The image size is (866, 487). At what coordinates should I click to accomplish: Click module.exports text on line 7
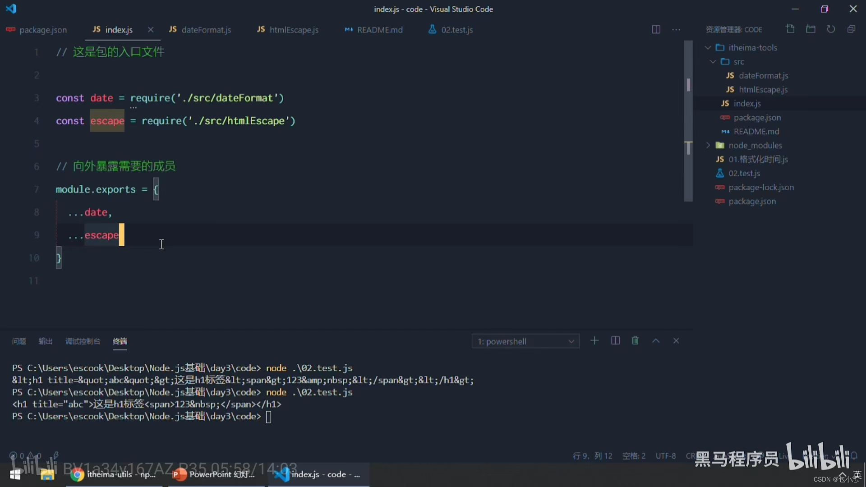(96, 189)
